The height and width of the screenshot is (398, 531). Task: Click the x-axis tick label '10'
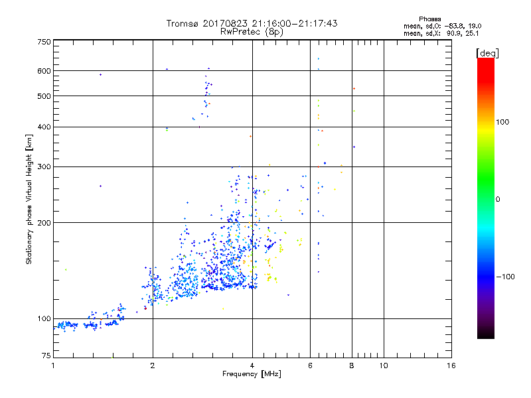(x=384, y=365)
